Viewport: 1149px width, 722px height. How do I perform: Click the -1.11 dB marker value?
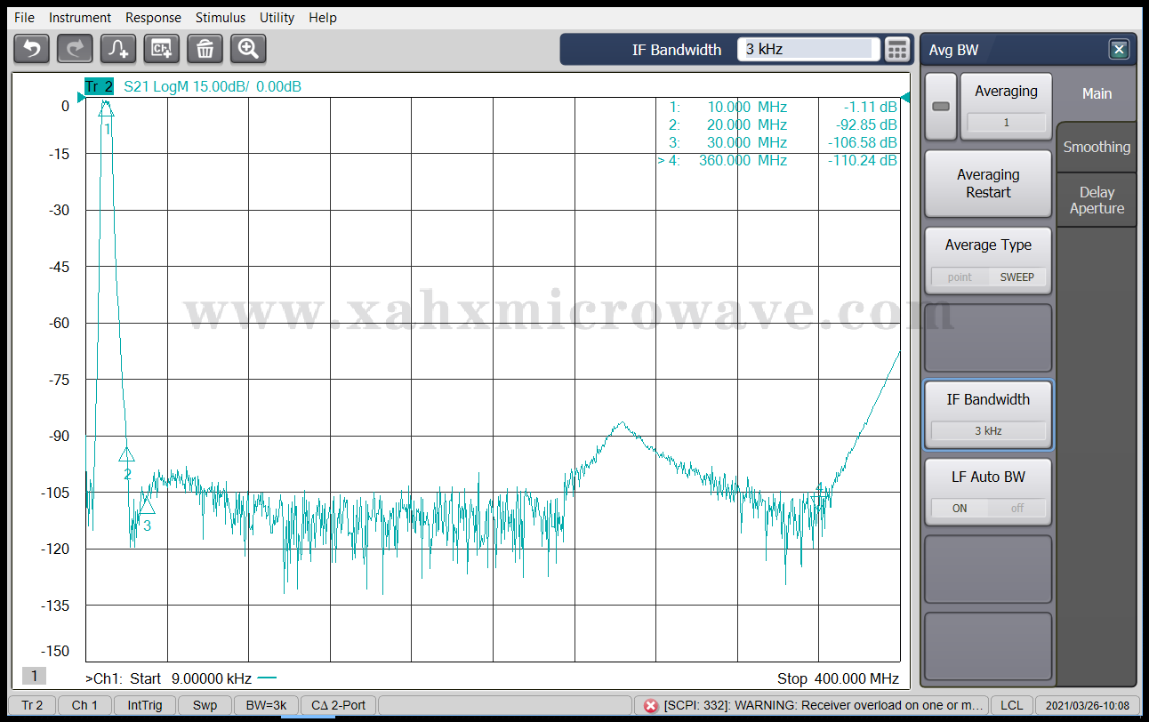870,107
